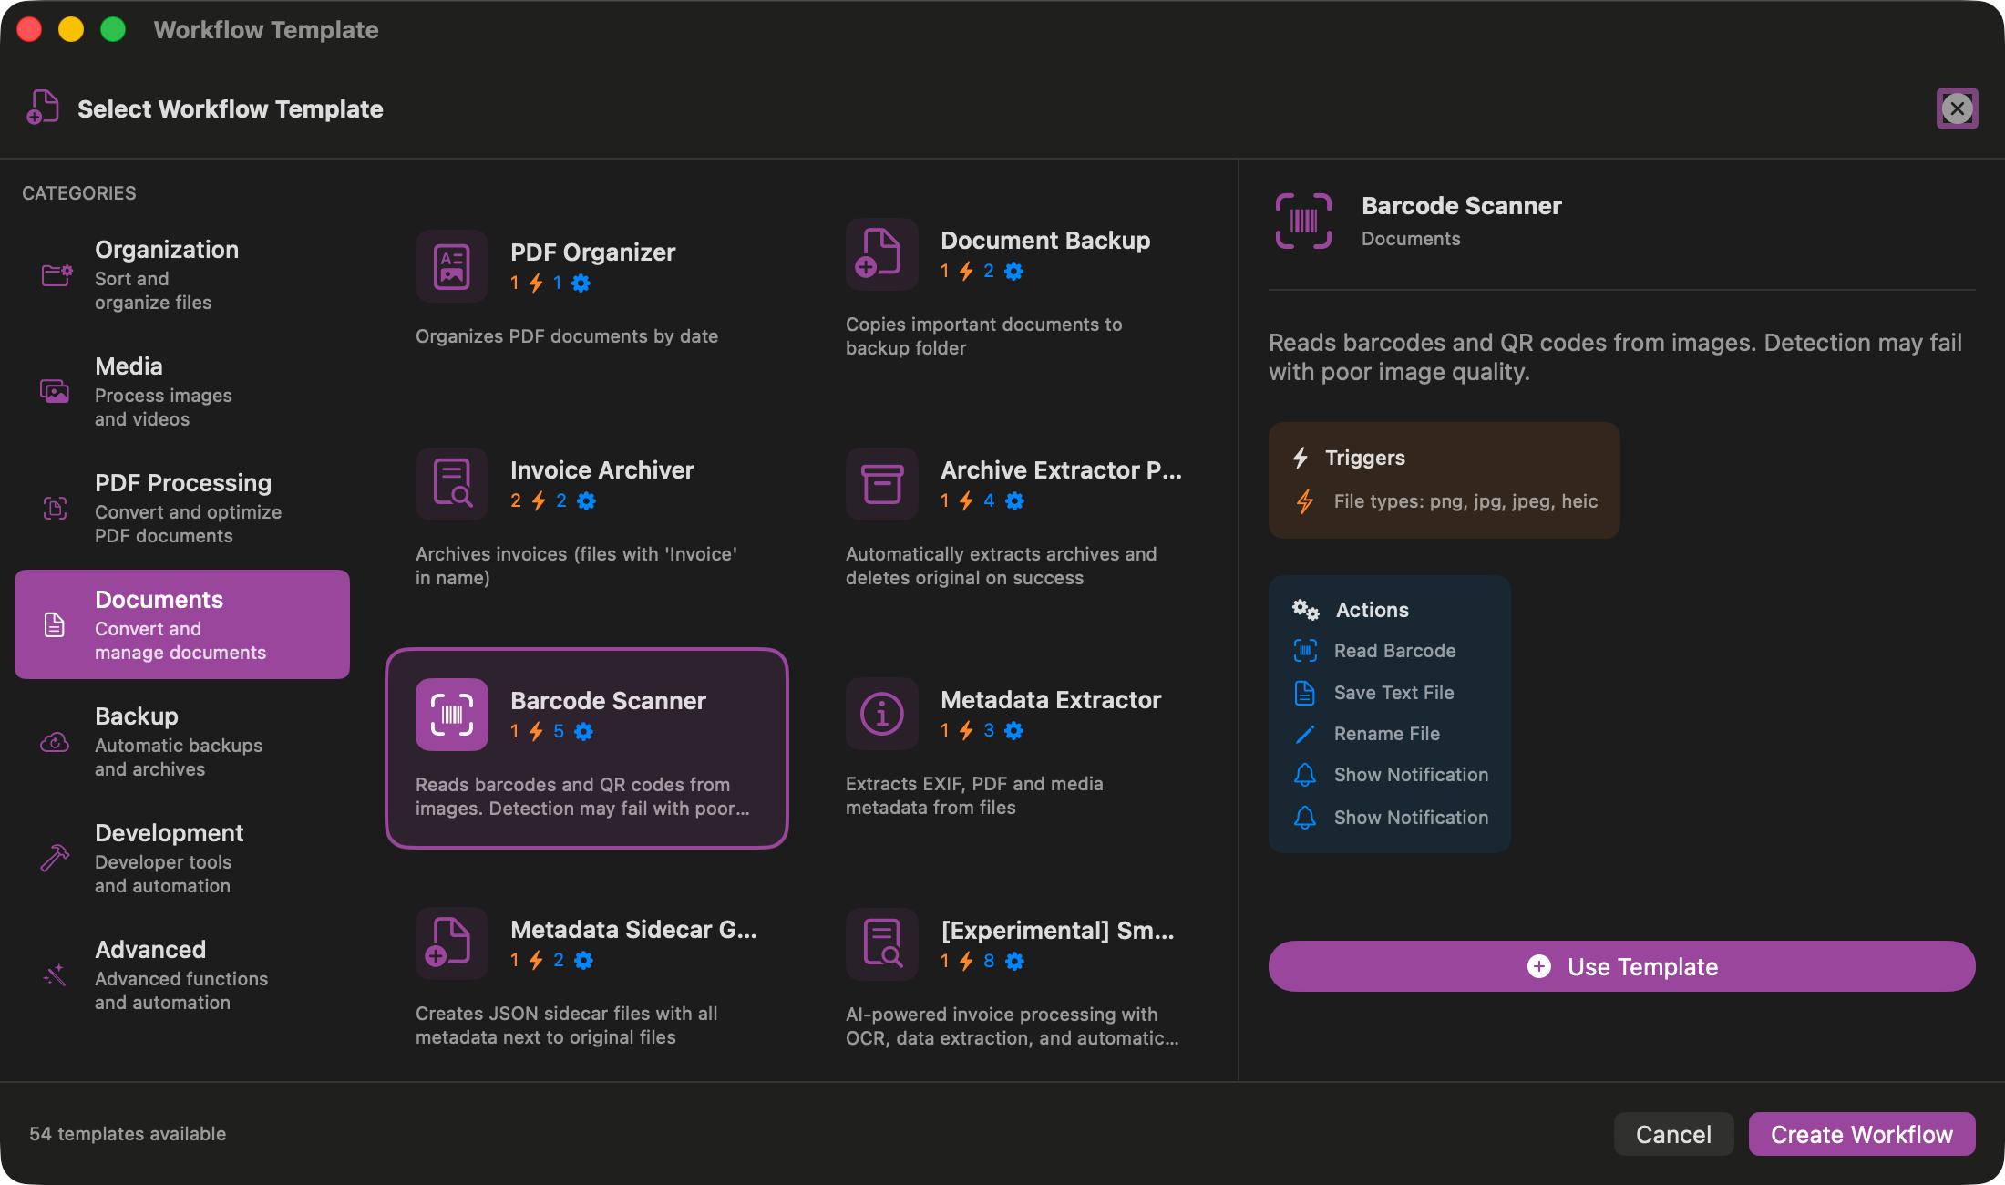The width and height of the screenshot is (2005, 1185).
Task: Close the template dialog with X button
Action: click(1957, 108)
